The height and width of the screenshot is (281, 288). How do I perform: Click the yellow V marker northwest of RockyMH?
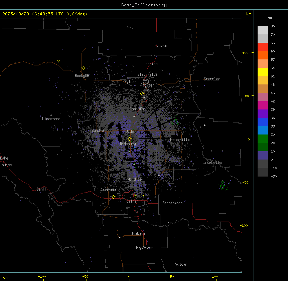pyautogui.click(x=58, y=61)
